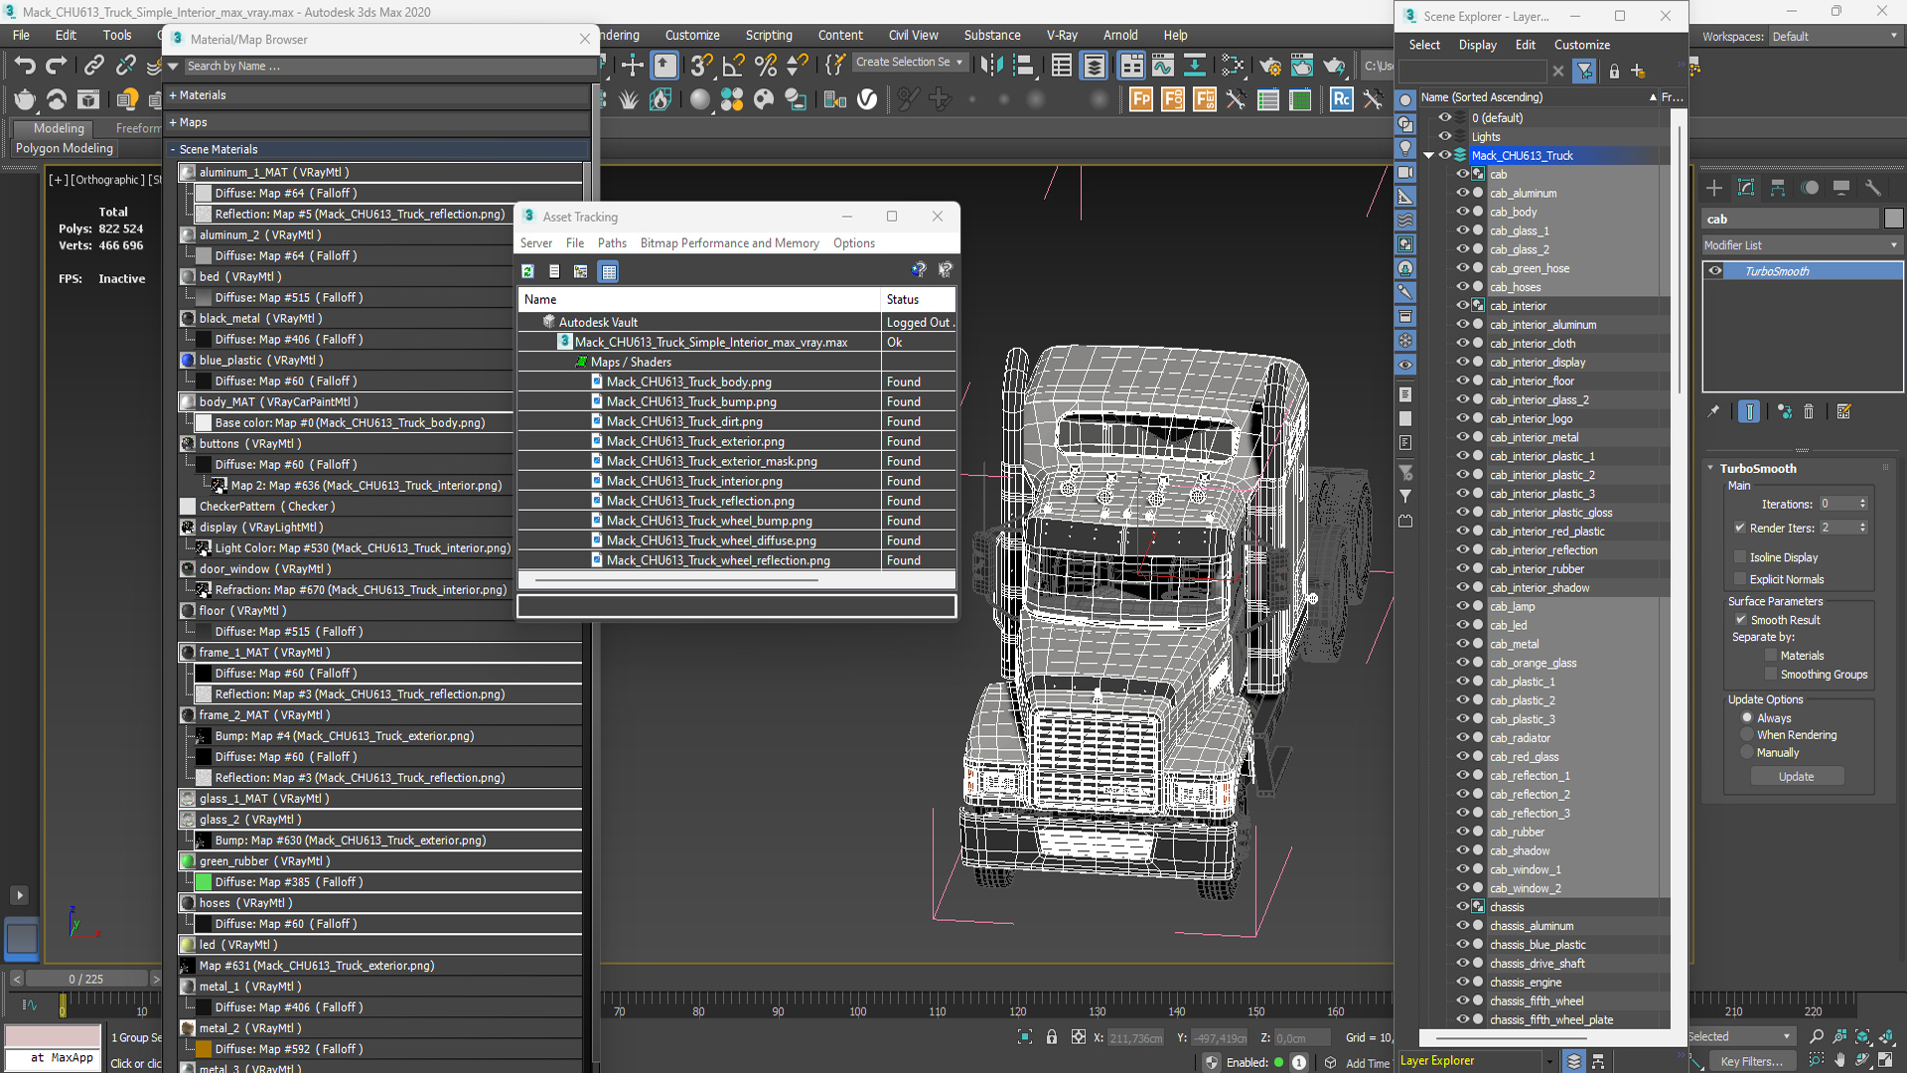Collapse the Mack_CHU613_Truck layer tree
The image size is (1907, 1073).
point(1429,155)
